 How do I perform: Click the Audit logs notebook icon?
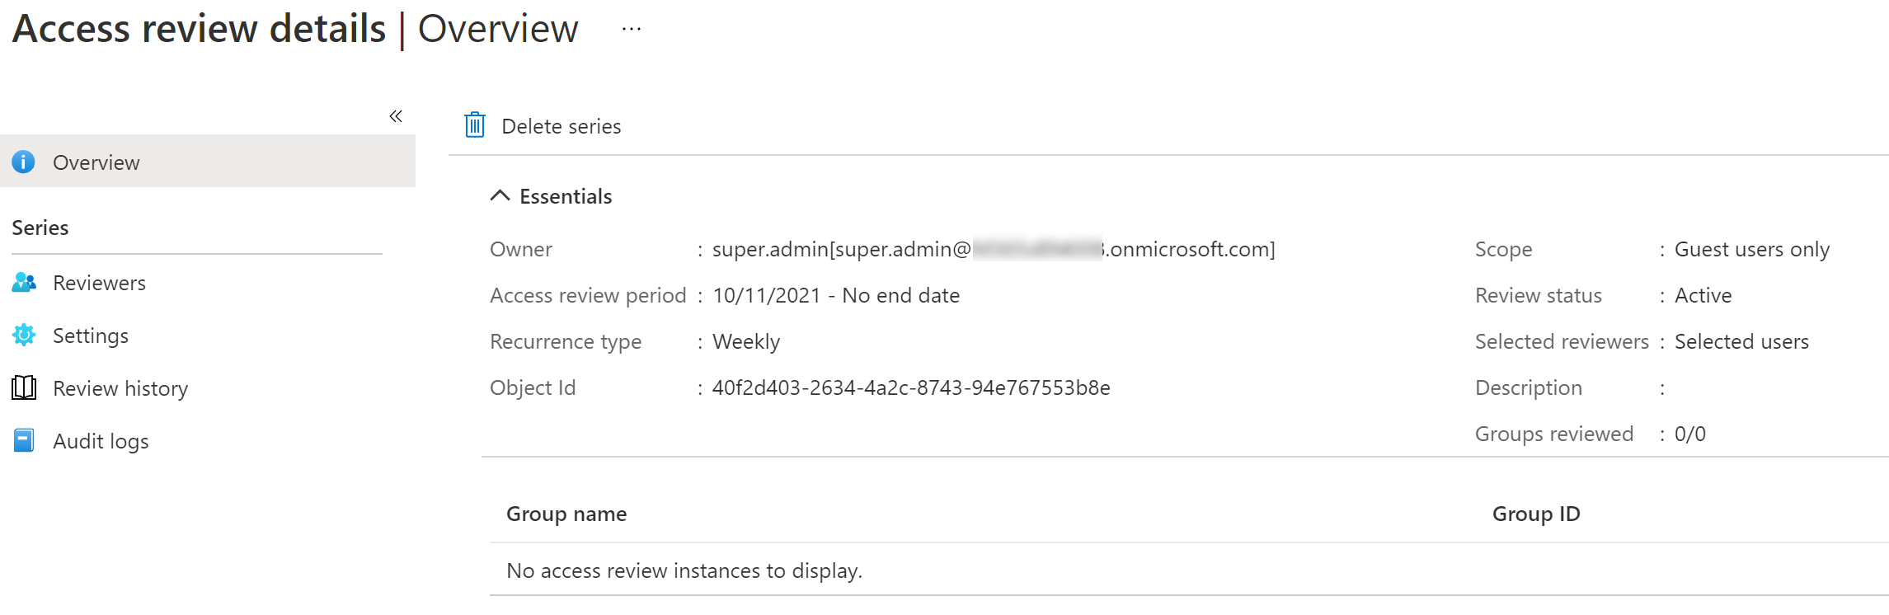(x=24, y=441)
